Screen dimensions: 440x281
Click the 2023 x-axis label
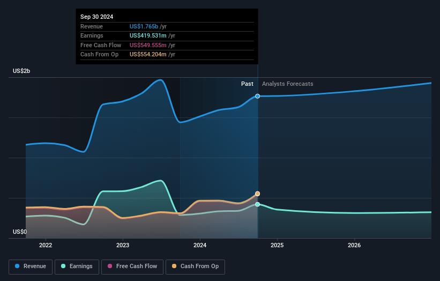(x=123, y=245)
